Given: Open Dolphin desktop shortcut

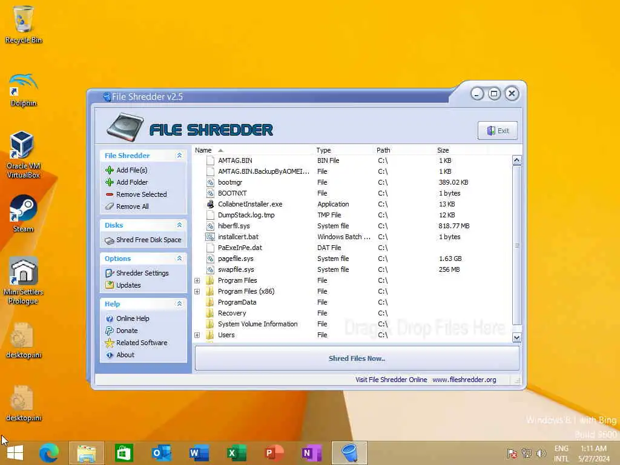Looking at the screenshot, I should click(24, 90).
